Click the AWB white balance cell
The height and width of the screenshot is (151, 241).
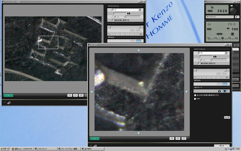tap(209, 29)
